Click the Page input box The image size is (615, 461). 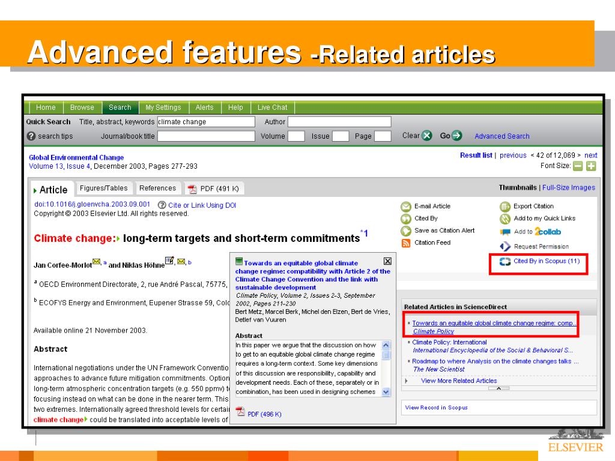(x=383, y=136)
